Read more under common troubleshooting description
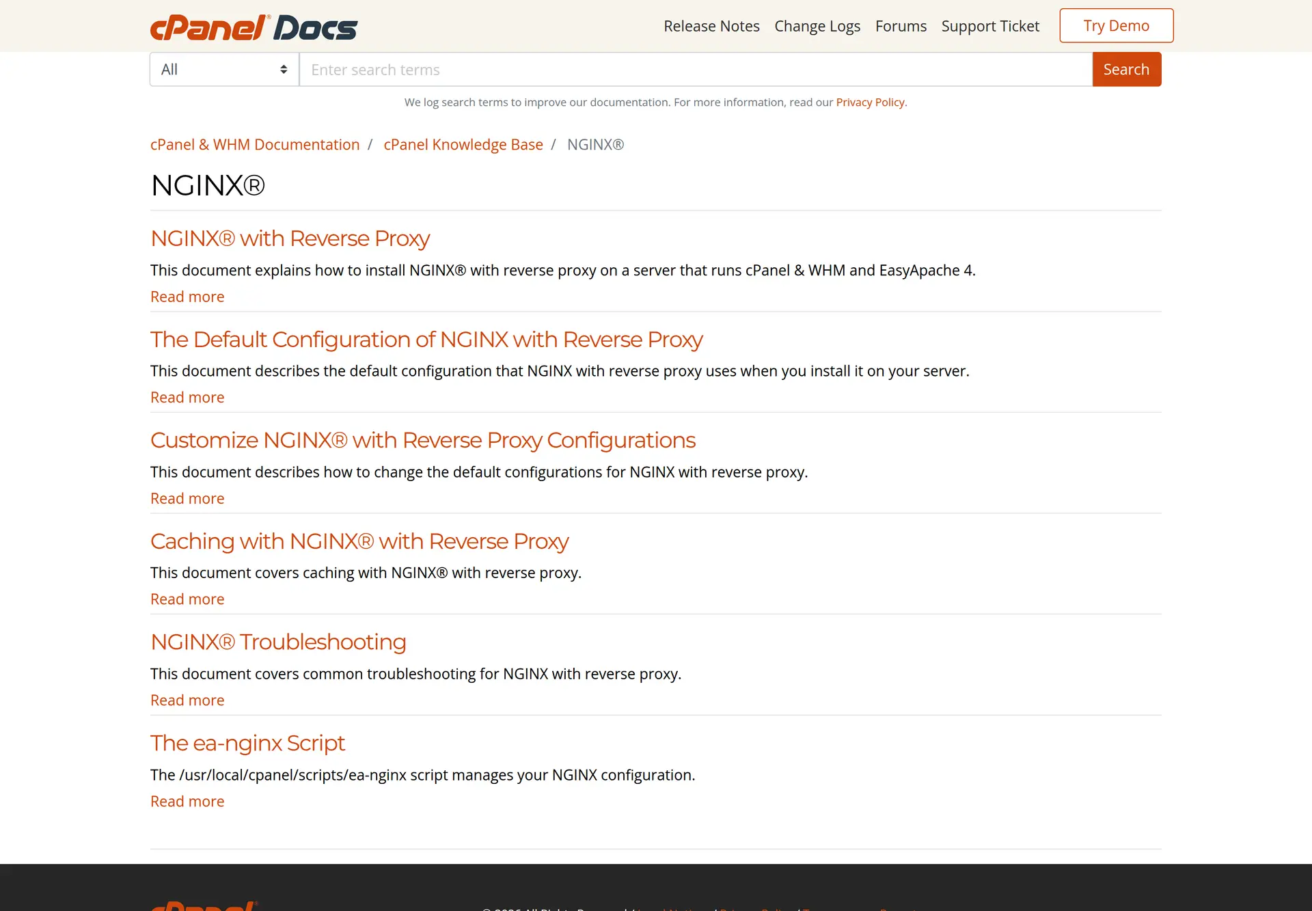 (x=187, y=700)
